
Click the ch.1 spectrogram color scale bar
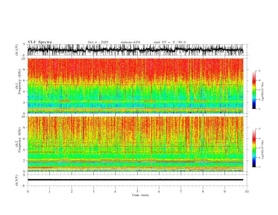coord(254,90)
